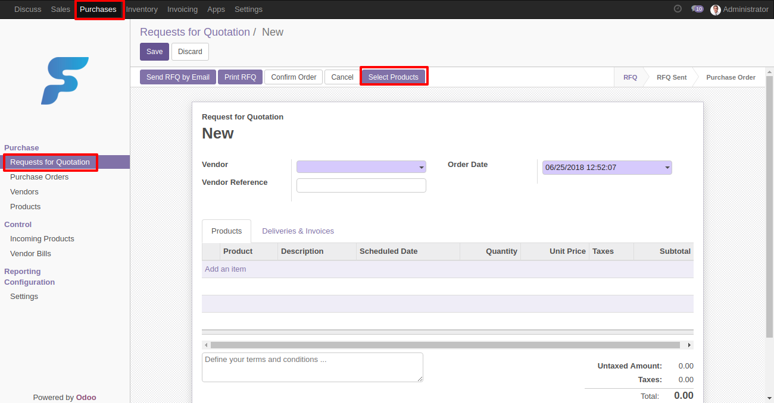This screenshot has height=403, width=774.
Task: Go to Requests for Quotation breadcrumb
Action: 195,32
